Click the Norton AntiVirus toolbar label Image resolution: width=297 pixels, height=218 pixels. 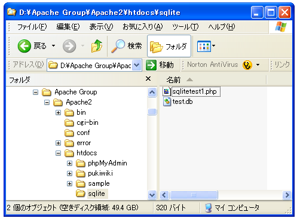pyautogui.click(x=213, y=65)
